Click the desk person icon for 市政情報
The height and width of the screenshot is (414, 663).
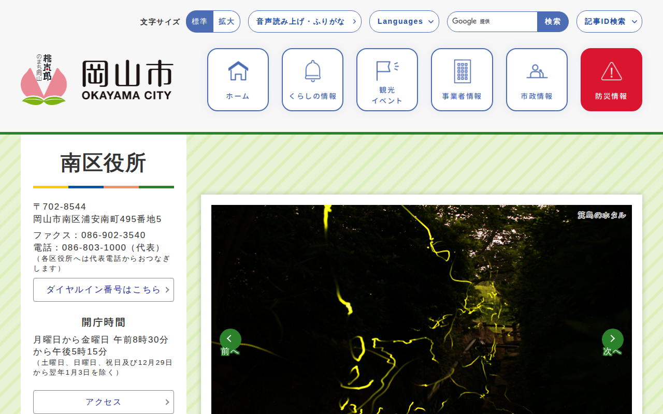click(x=537, y=71)
